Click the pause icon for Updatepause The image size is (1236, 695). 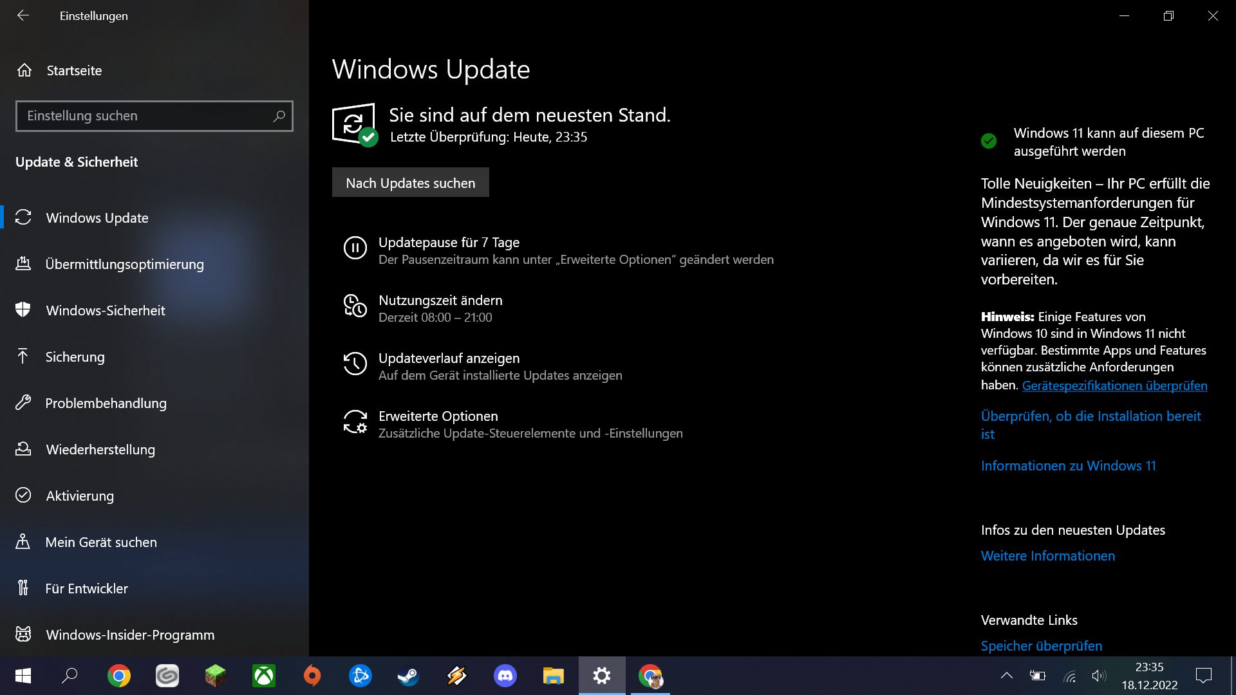coord(355,248)
